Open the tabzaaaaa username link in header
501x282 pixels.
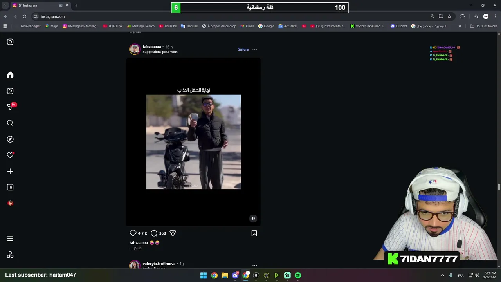coord(152,47)
